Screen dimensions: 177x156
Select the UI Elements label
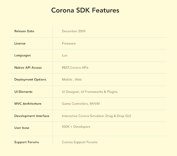[24, 92]
